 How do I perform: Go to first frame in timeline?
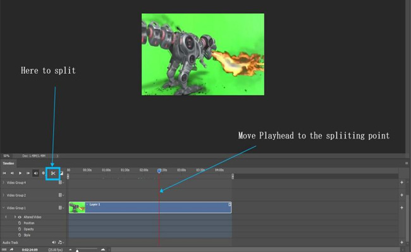pos(4,173)
